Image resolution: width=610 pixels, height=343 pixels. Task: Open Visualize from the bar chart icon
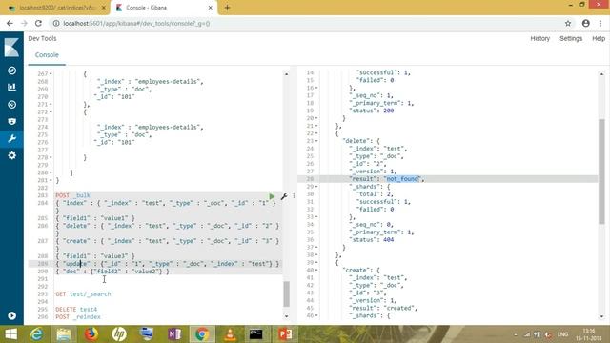coord(12,87)
